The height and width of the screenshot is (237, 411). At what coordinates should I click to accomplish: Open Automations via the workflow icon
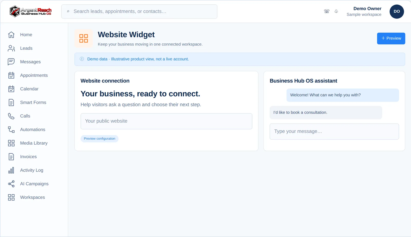pos(11,130)
